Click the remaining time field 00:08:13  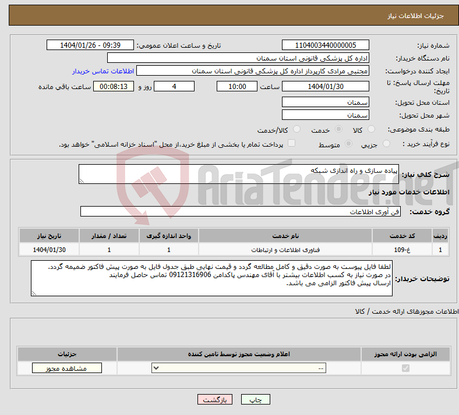coord(114,86)
